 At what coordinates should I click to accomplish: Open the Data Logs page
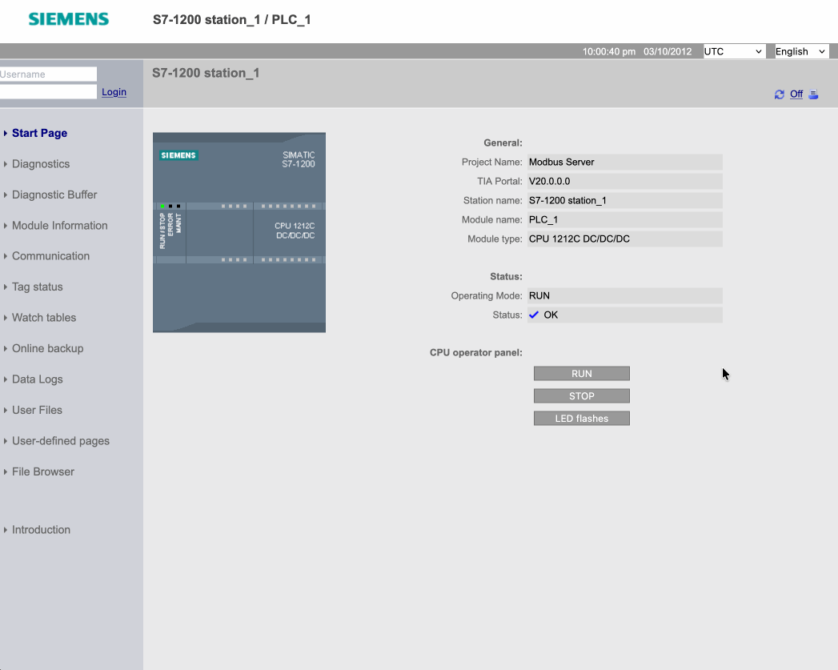click(38, 379)
